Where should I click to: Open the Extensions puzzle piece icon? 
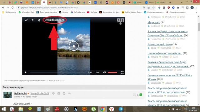[178, 7]
